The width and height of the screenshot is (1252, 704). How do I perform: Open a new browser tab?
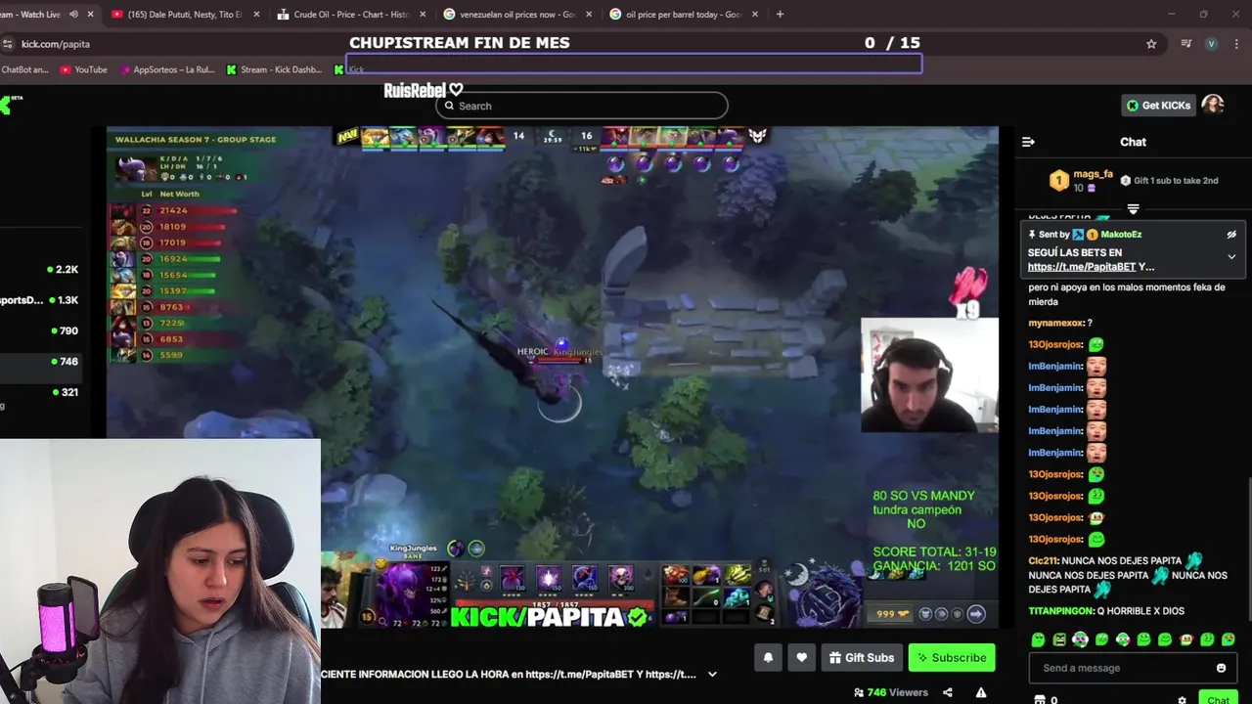780,15
